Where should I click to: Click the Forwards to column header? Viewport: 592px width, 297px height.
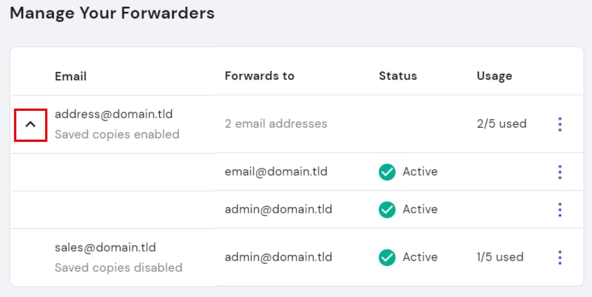[259, 76]
